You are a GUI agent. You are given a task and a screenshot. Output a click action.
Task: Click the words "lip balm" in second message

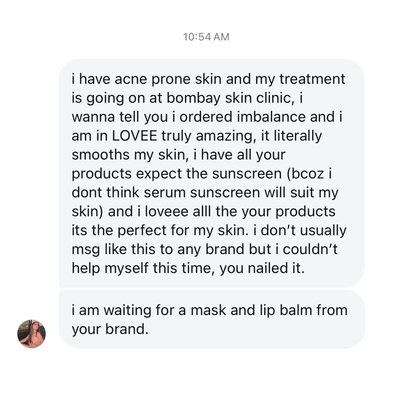click(281, 310)
